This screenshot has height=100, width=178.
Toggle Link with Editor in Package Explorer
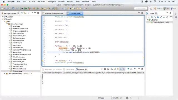[25, 13]
